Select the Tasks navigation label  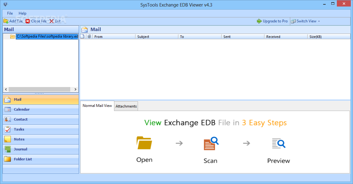point(19,129)
